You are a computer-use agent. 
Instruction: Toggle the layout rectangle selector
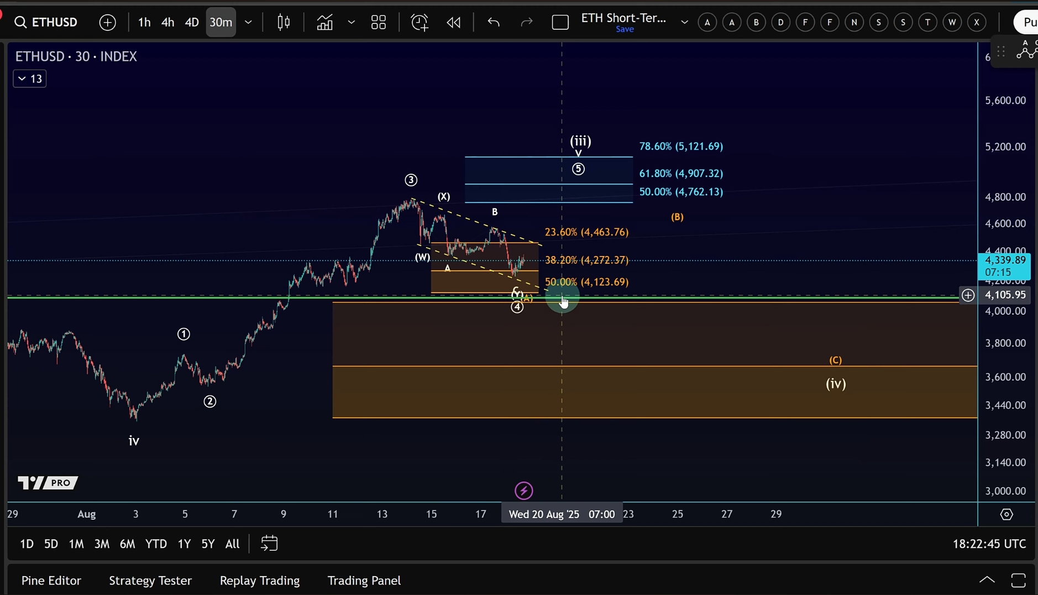point(560,23)
